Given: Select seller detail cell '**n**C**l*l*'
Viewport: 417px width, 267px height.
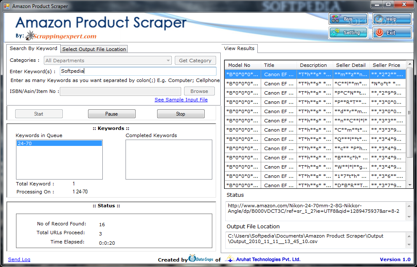Looking at the screenshot, I should pos(351,121).
